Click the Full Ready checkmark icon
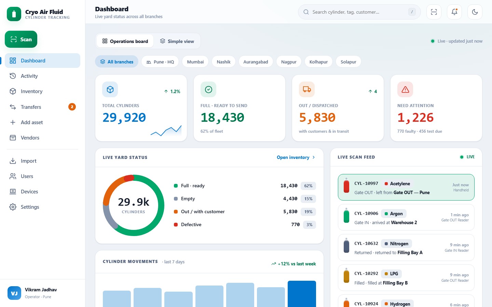This screenshot has height=307, width=492. [208, 89]
